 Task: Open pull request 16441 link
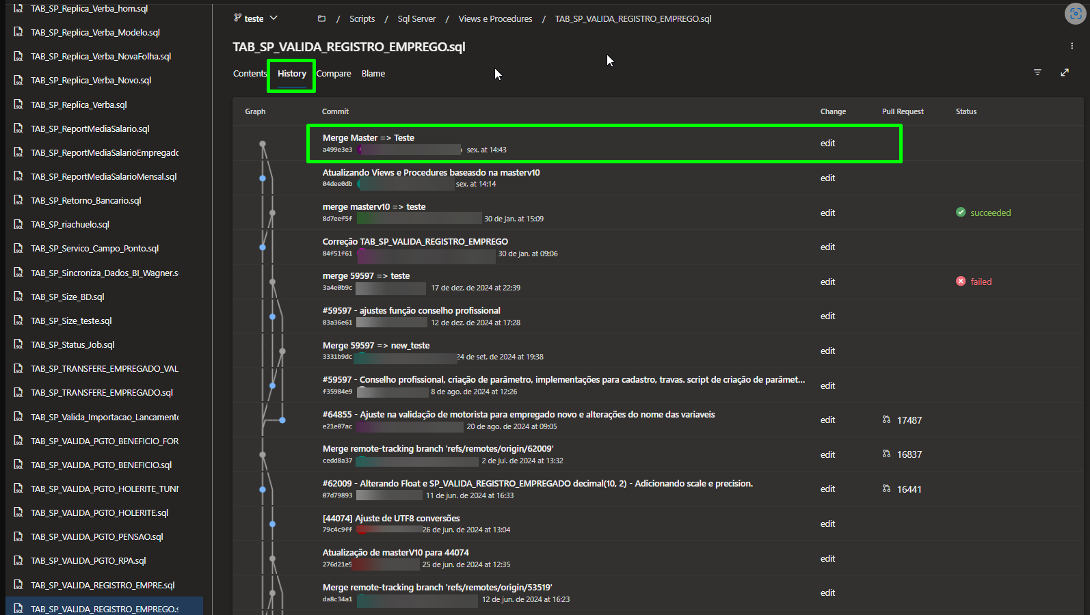click(x=909, y=489)
